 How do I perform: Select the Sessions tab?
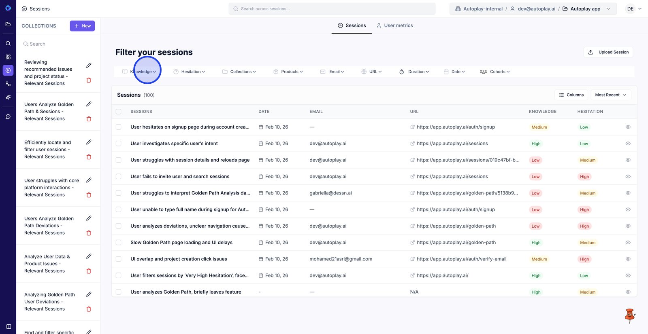pyautogui.click(x=352, y=25)
